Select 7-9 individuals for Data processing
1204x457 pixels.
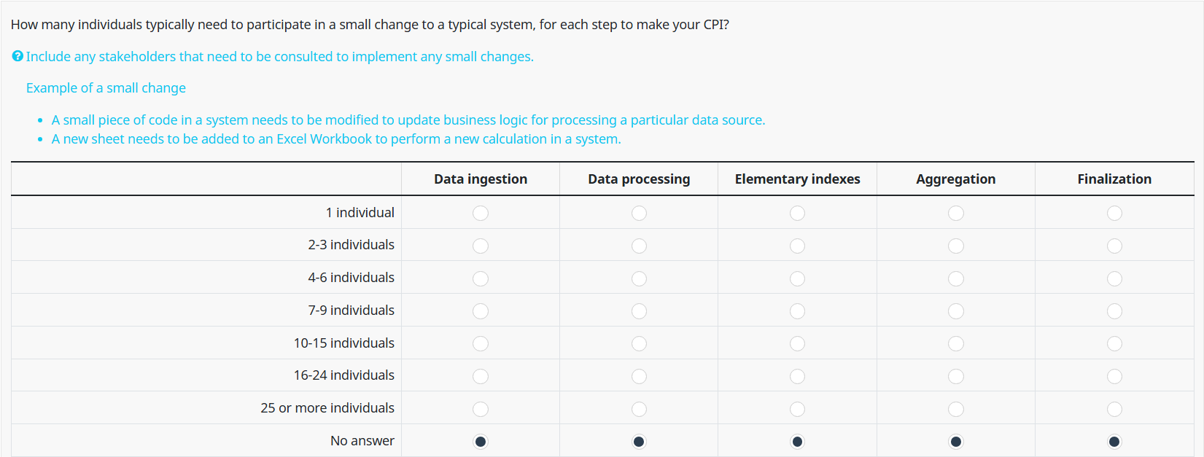point(639,311)
